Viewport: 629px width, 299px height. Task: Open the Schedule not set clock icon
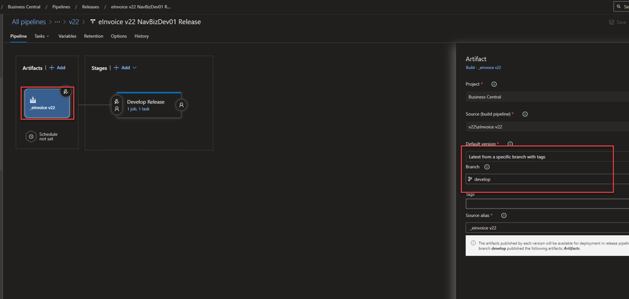31,136
